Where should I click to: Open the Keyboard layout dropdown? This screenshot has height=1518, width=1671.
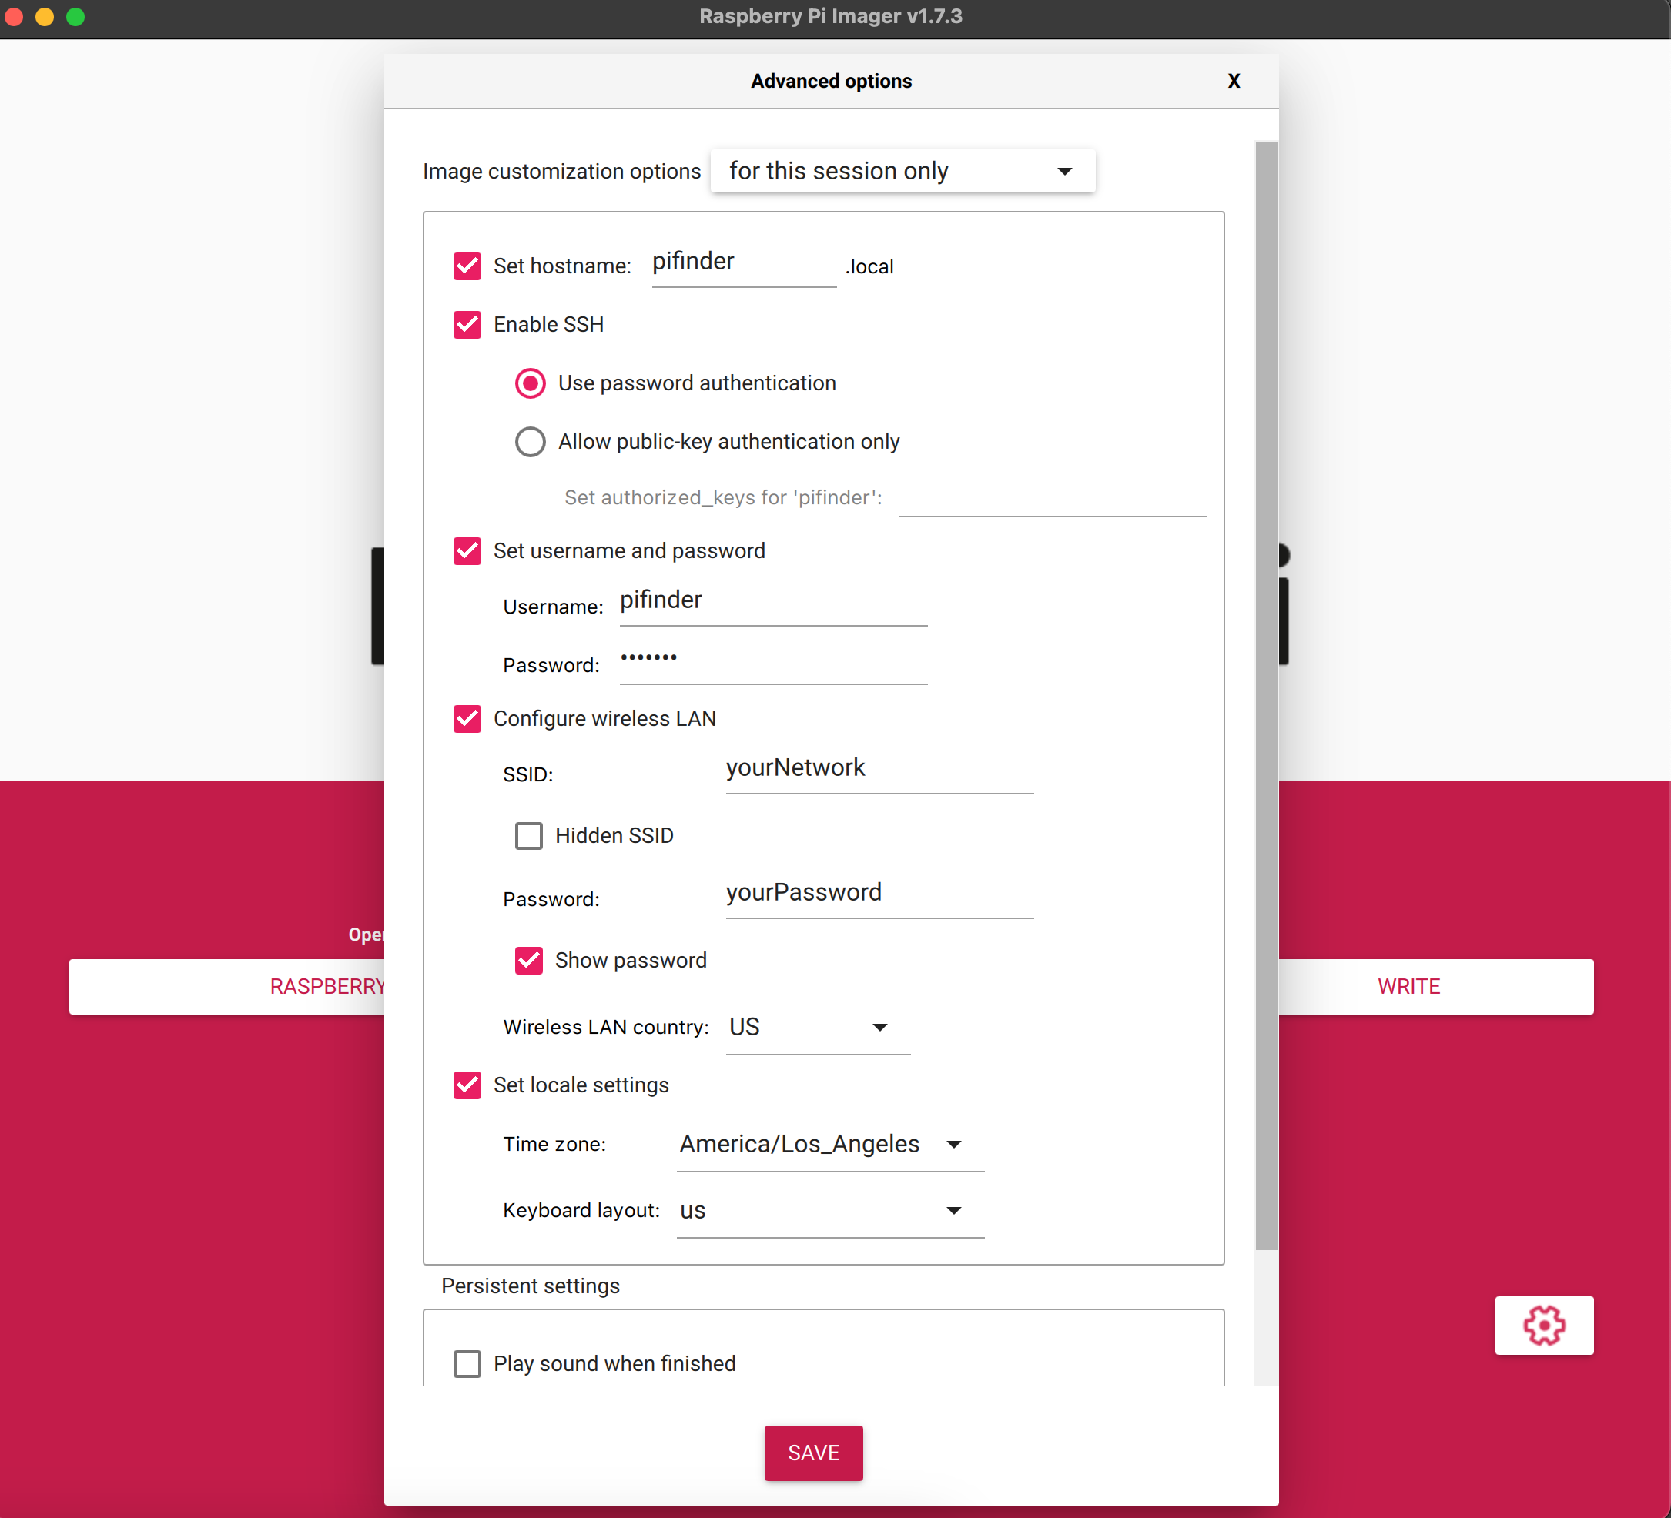(x=829, y=1211)
